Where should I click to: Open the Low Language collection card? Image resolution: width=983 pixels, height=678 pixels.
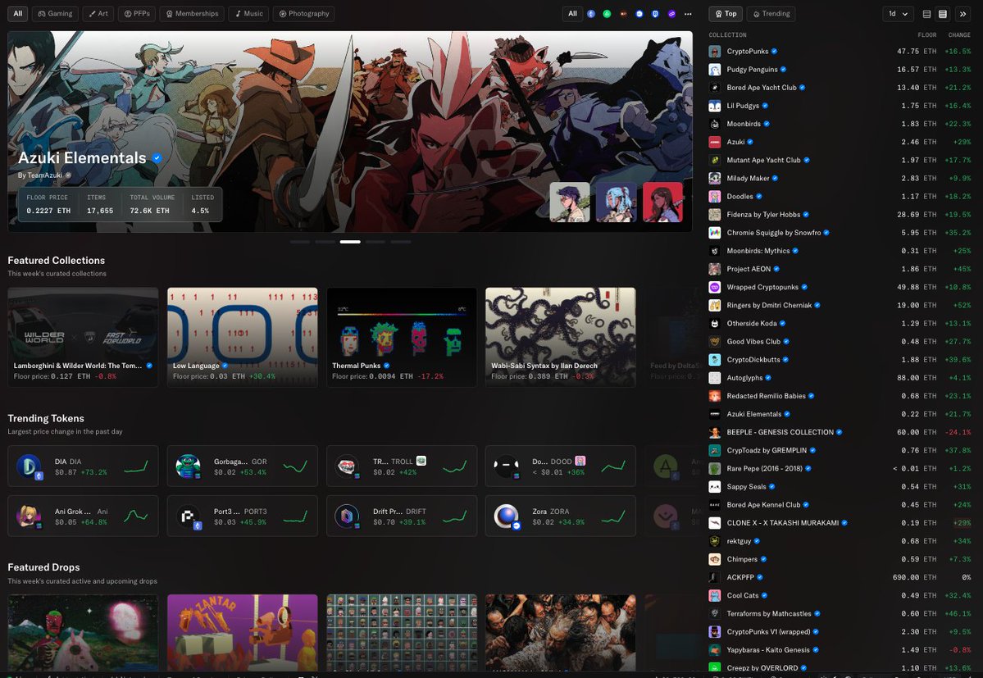pos(243,337)
